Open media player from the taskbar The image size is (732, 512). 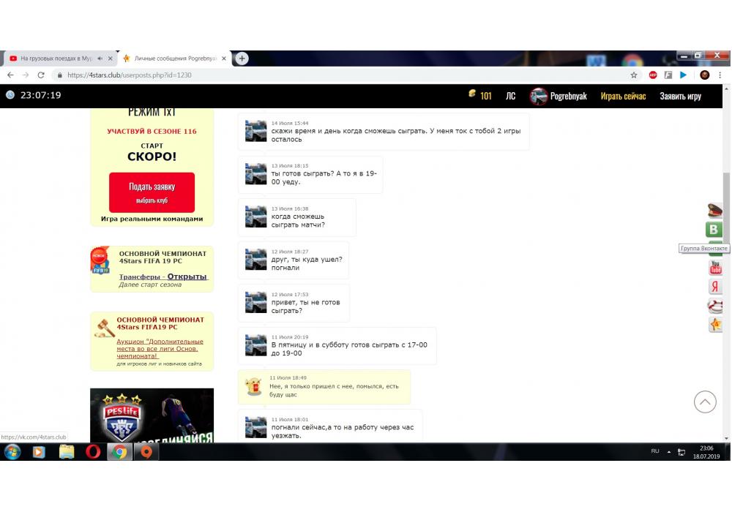39,452
